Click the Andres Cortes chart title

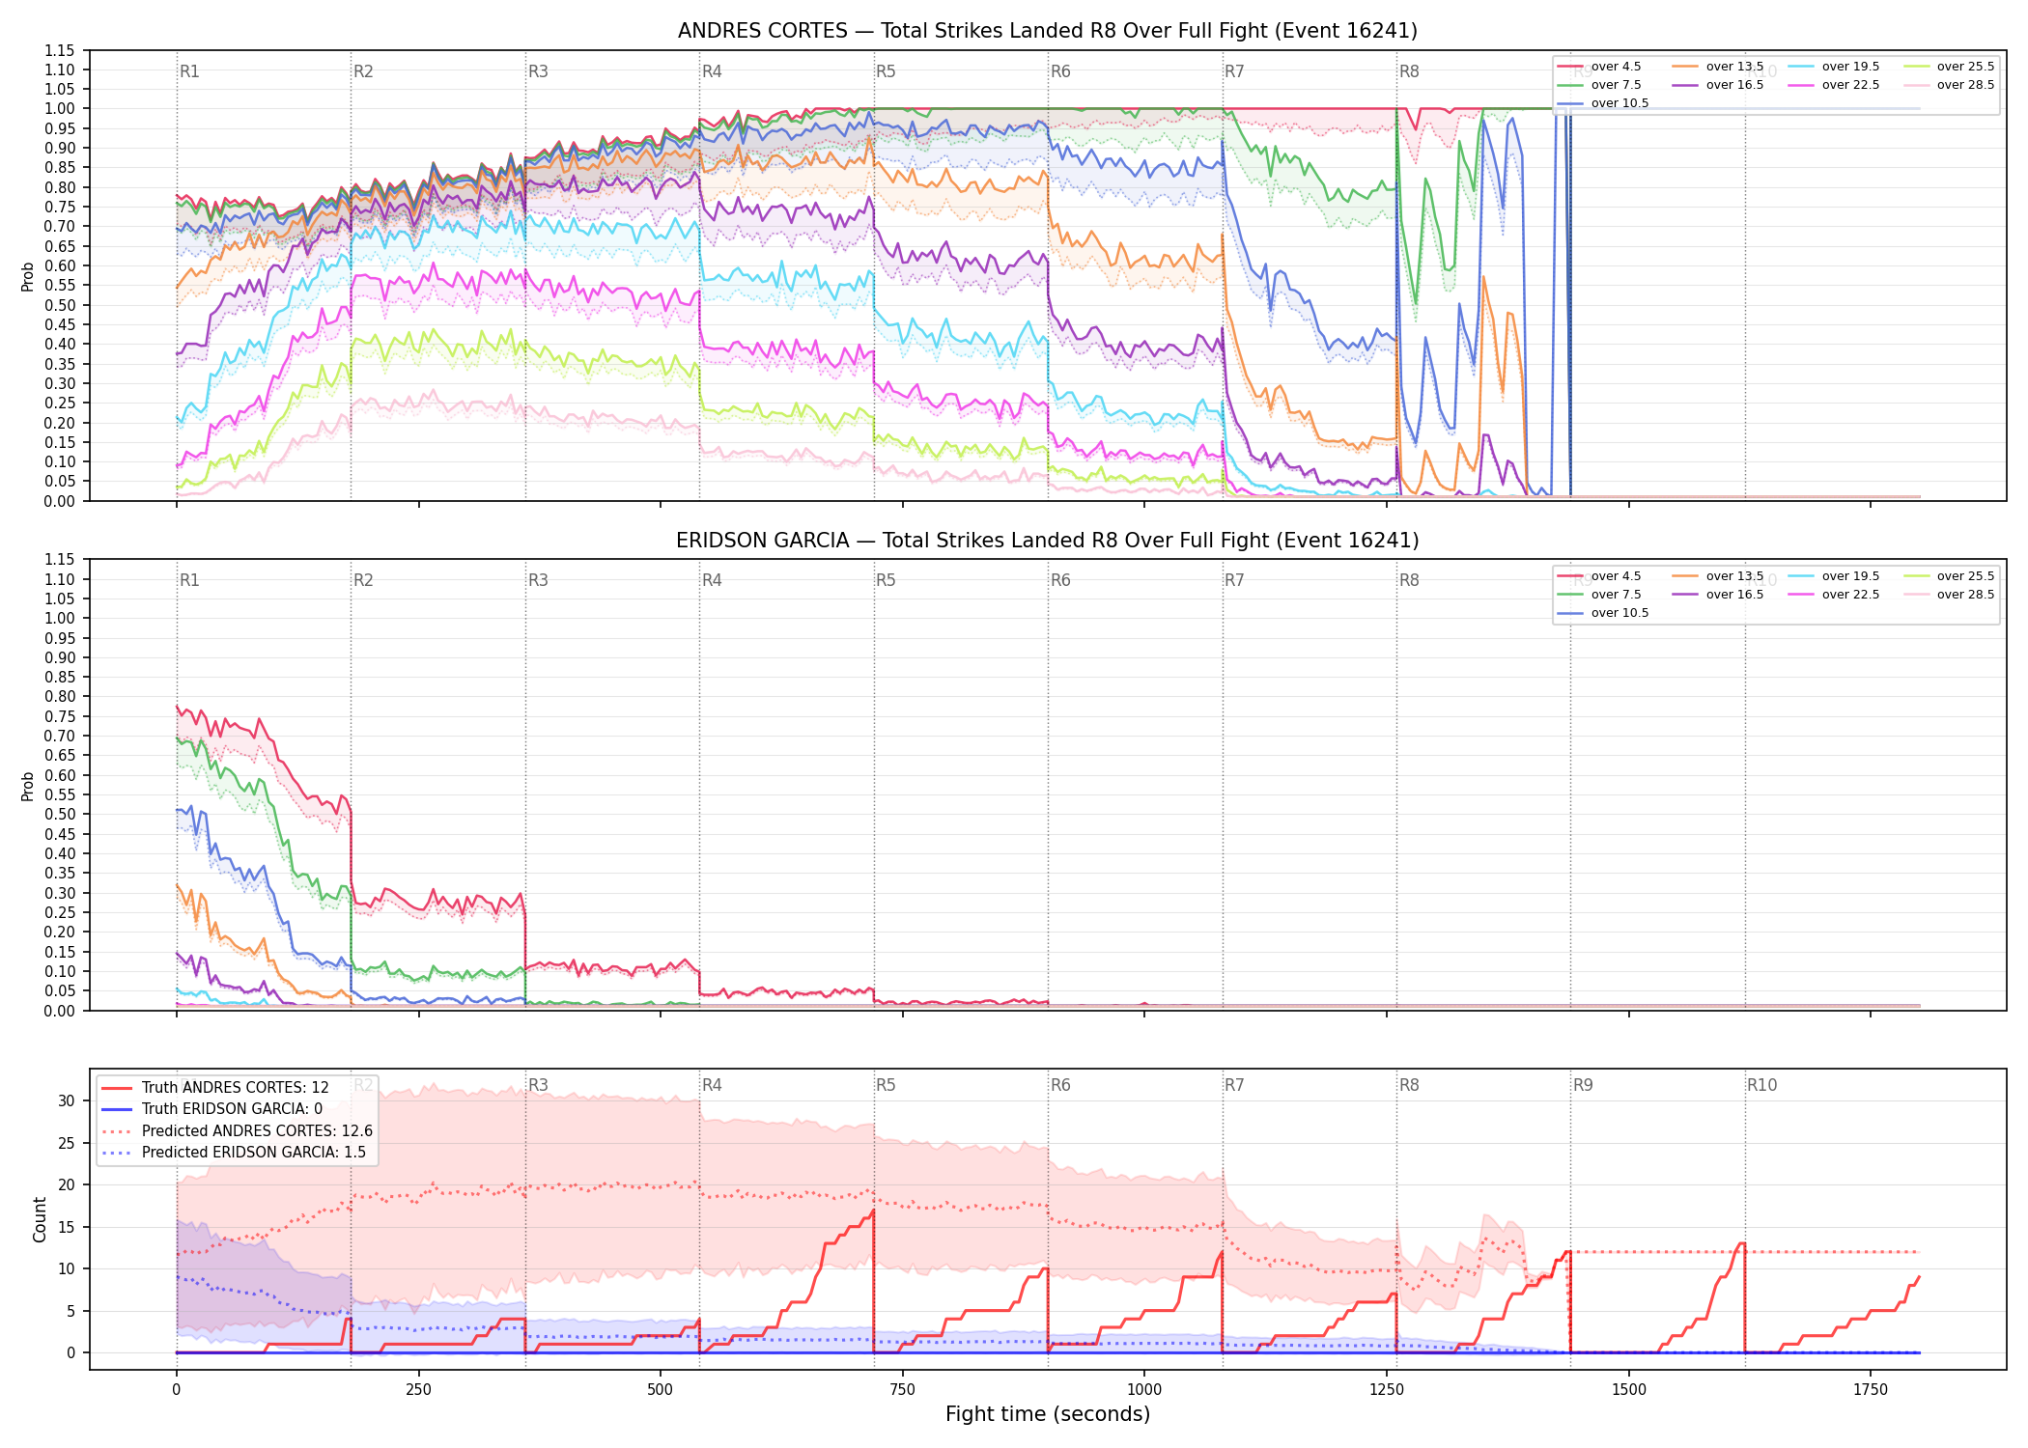pyautogui.click(x=1048, y=31)
